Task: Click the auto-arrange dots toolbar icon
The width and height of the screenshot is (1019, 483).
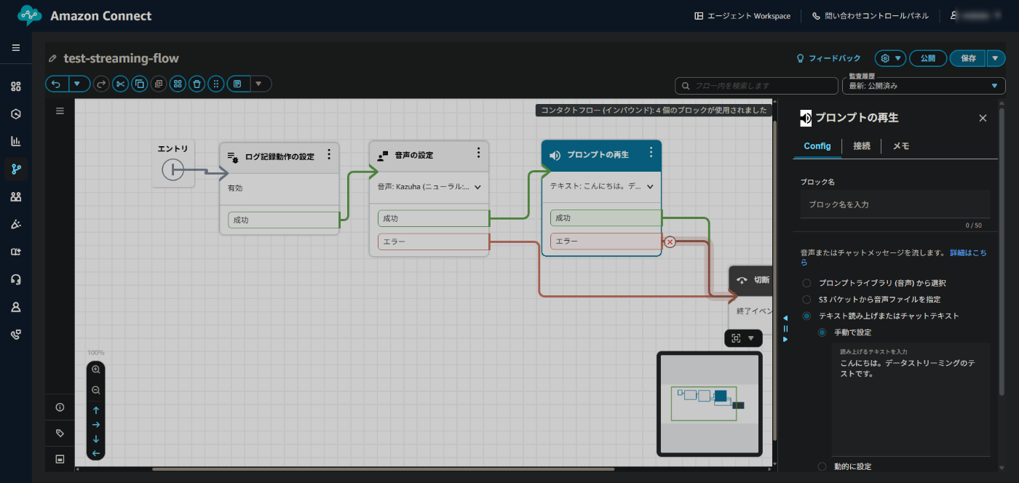Action: coord(215,84)
